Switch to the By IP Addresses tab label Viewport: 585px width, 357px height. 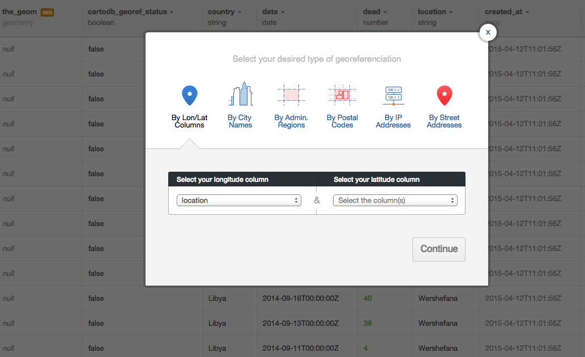pos(393,121)
